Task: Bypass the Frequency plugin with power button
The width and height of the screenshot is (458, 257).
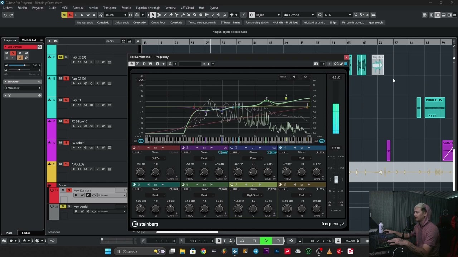Action: tap(131, 64)
